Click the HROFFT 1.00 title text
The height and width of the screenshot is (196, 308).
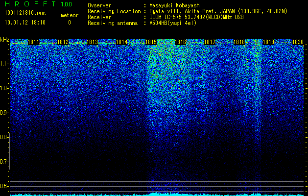(x=39, y=4)
